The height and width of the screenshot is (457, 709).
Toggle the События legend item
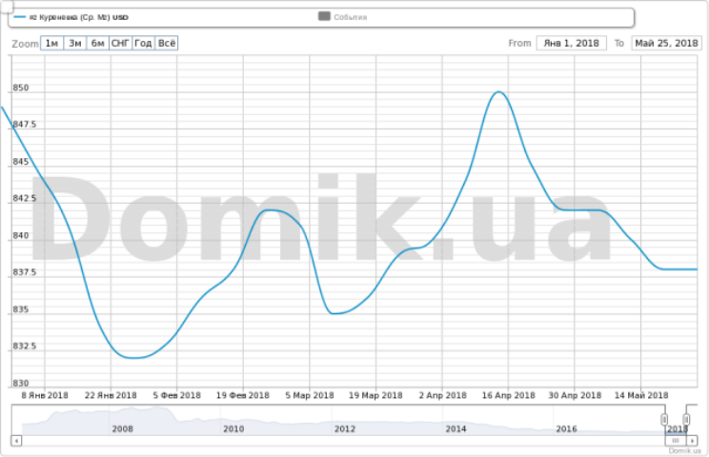point(343,17)
